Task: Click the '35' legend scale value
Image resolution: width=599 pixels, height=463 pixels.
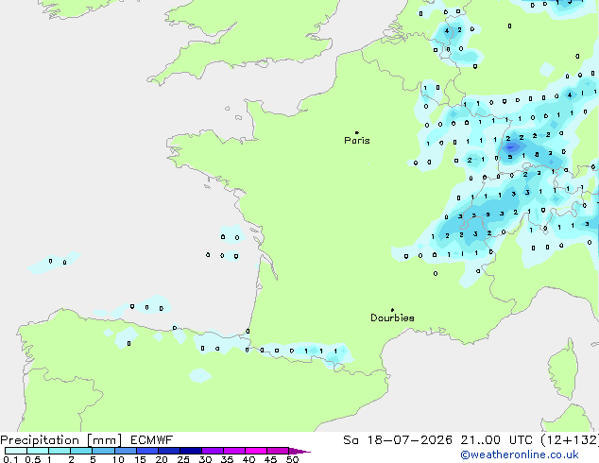Action: pyautogui.click(x=227, y=459)
